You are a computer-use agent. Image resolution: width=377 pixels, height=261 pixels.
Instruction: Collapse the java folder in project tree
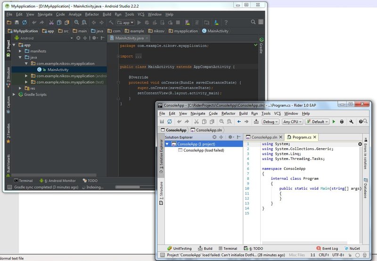(x=20, y=57)
